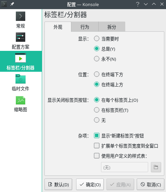Select 当需要时 display option
166x192 pixels.
click(x=106, y=39)
